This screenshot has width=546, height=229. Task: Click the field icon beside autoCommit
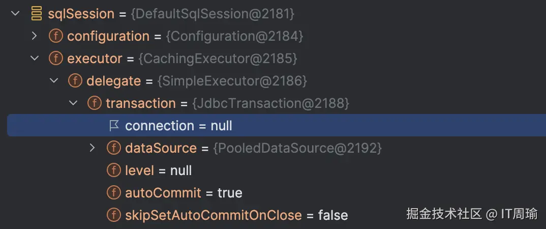point(114,193)
